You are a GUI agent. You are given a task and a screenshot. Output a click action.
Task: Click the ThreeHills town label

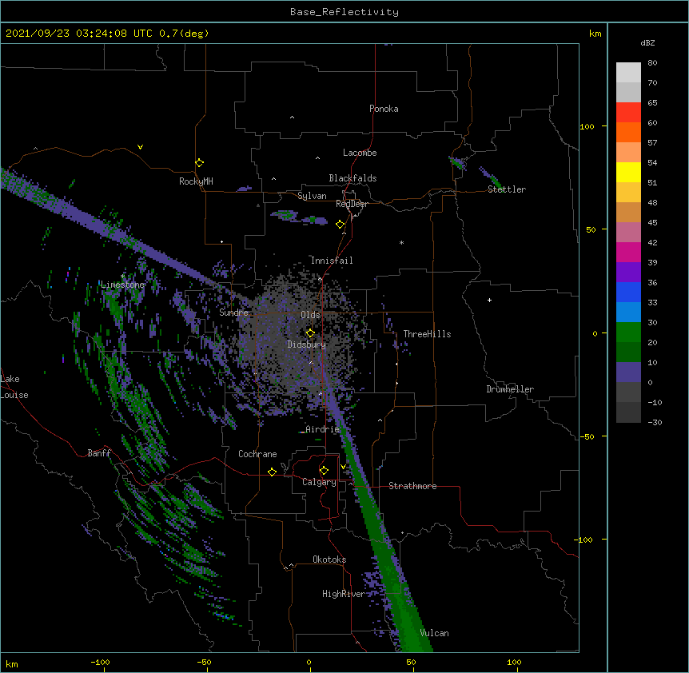click(427, 334)
